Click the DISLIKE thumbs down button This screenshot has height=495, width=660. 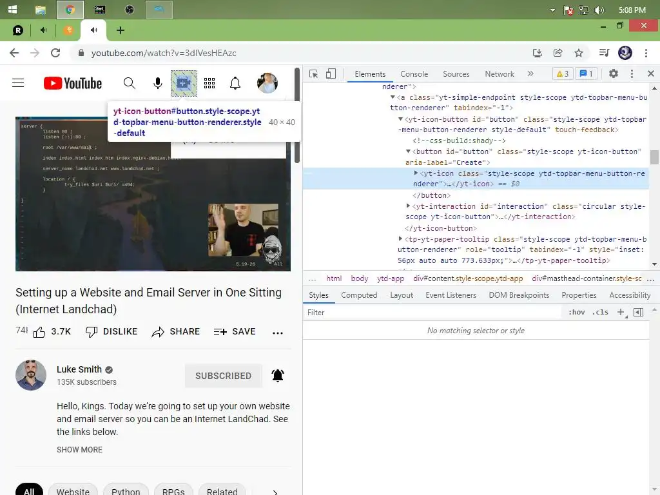coord(112,332)
